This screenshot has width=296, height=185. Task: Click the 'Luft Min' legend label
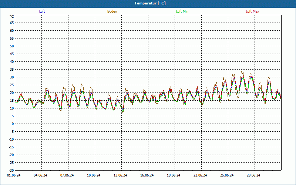pyautogui.click(x=182, y=11)
